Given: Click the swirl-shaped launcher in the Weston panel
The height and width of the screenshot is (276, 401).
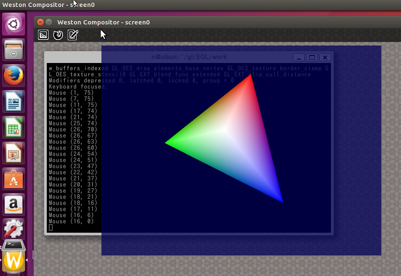Looking at the screenshot, I should tap(58, 35).
